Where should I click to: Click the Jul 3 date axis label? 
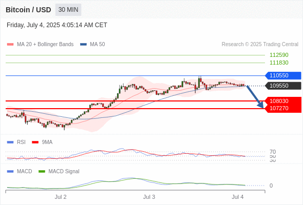(x=149, y=197)
